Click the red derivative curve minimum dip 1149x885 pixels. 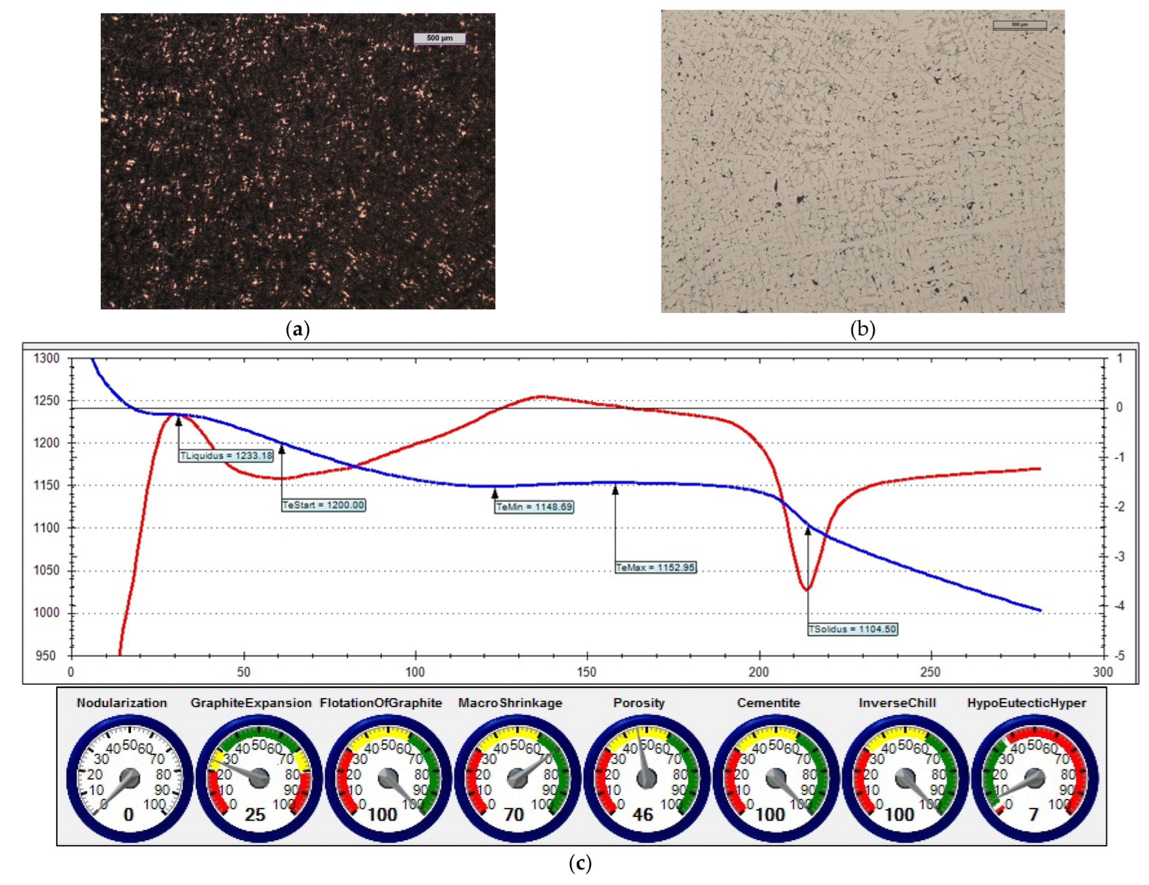tap(806, 589)
